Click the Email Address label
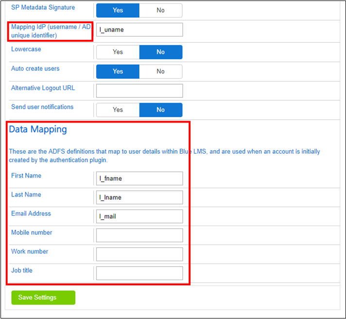This screenshot has height=319, width=346. click(x=31, y=213)
